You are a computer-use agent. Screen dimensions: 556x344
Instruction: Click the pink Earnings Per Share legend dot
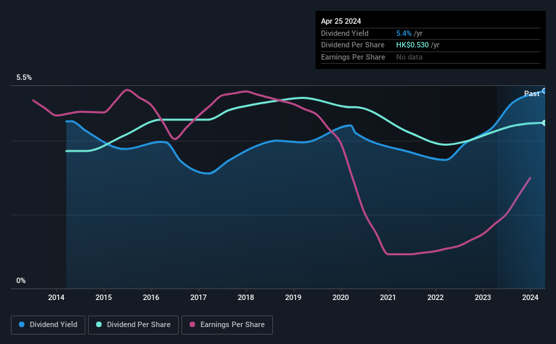coord(192,325)
